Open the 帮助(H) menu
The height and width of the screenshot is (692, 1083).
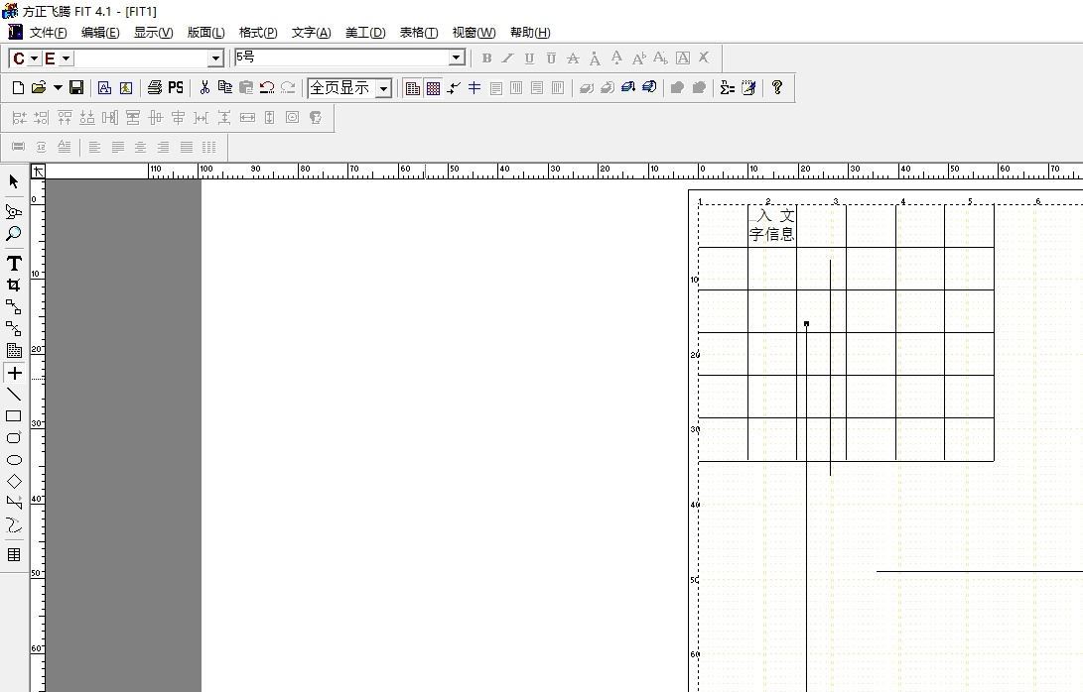(530, 33)
